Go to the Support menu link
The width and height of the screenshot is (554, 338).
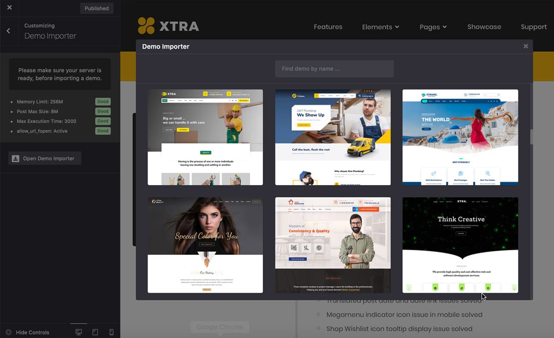[x=533, y=27]
